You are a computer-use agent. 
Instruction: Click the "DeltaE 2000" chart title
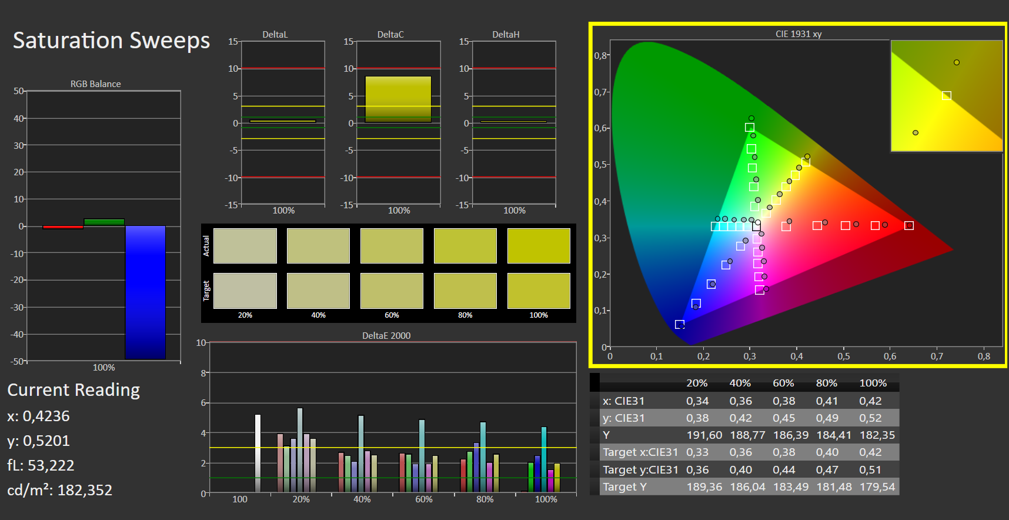point(386,336)
